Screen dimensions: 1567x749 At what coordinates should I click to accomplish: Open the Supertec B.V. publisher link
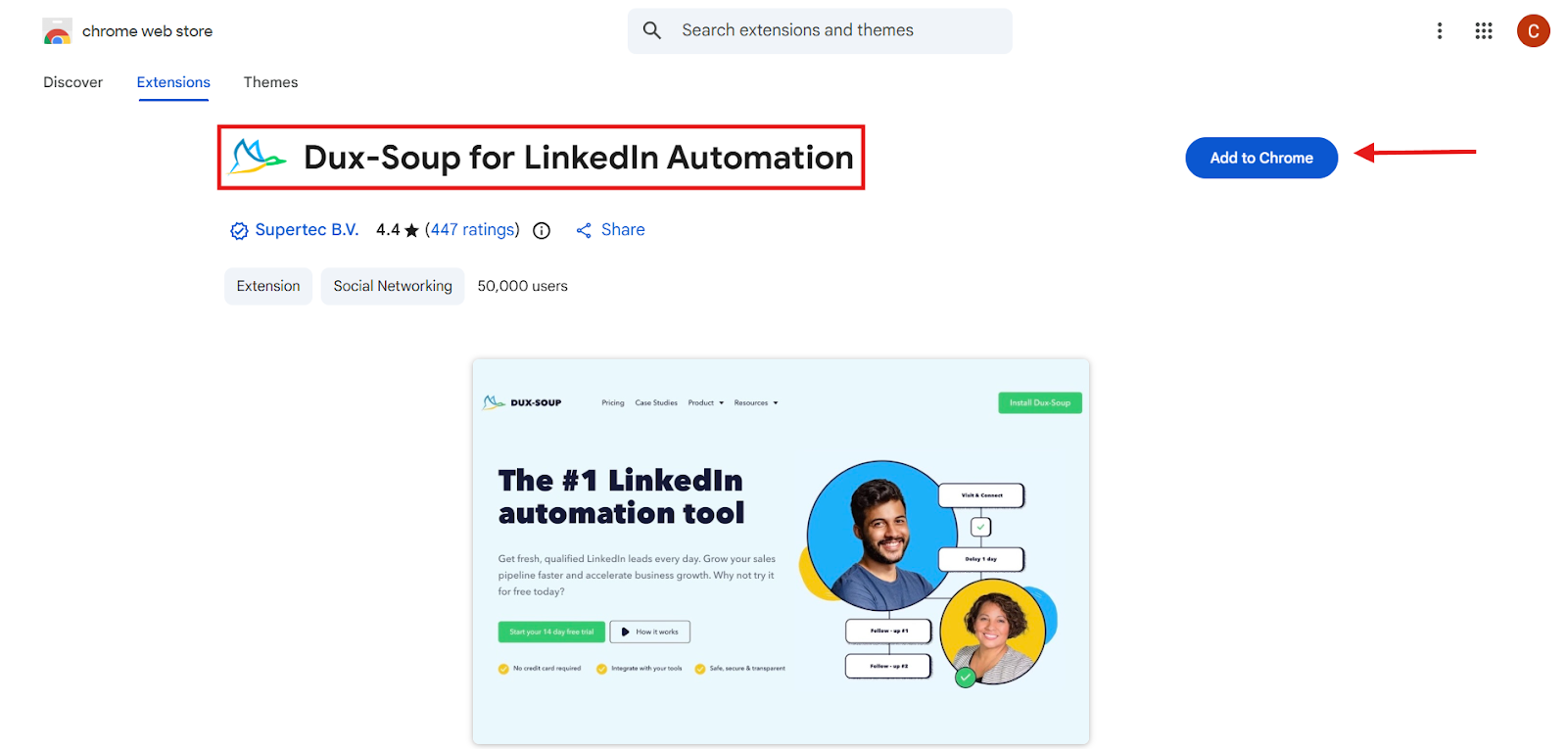point(307,229)
